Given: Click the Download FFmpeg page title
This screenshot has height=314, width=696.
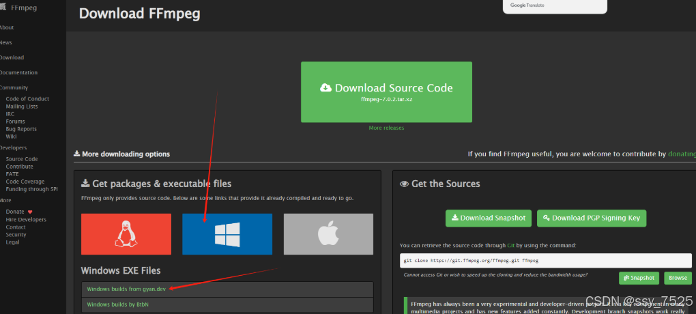Looking at the screenshot, I should (x=139, y=14).
